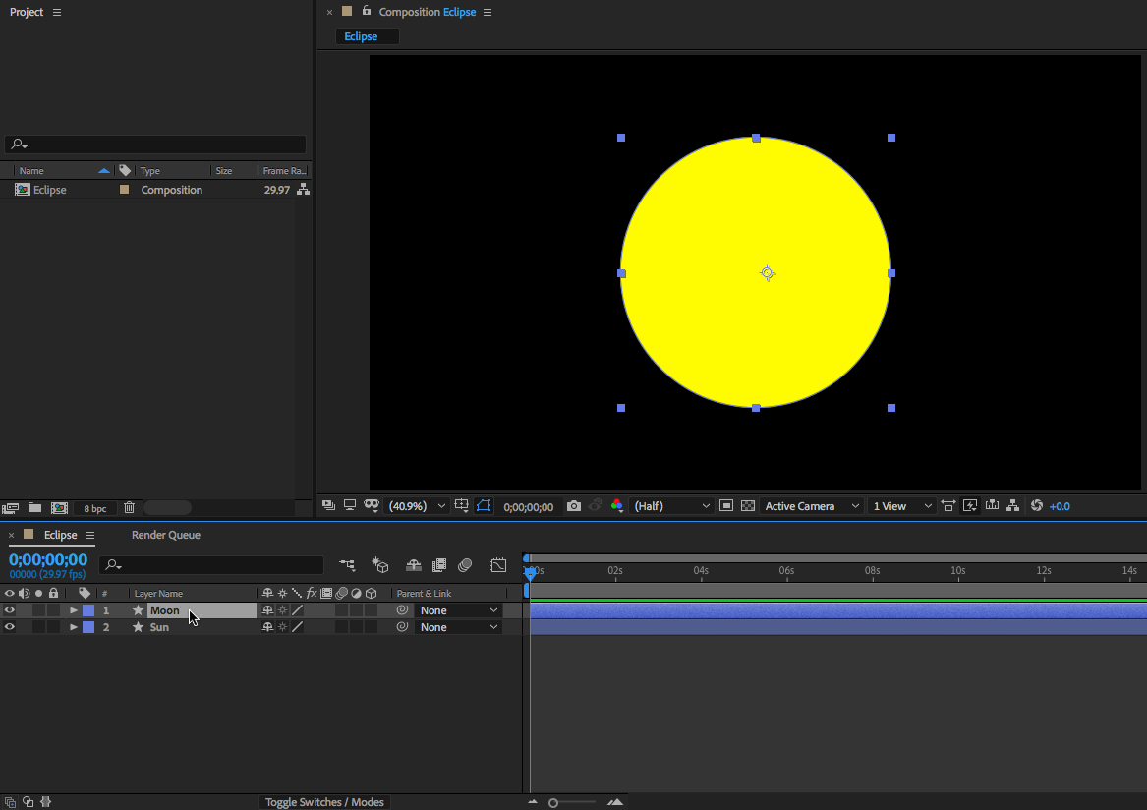Create a new folder in the Project panel

pos(34,508)
